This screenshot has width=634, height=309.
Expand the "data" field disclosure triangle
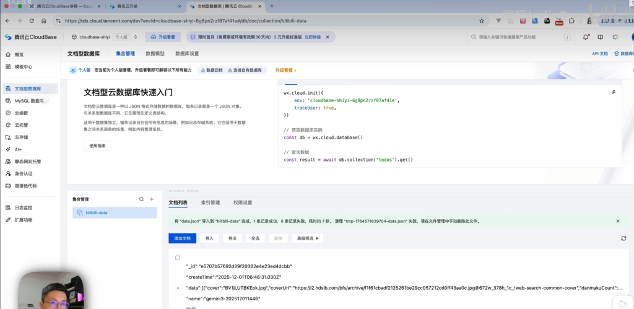click(178, 288)
